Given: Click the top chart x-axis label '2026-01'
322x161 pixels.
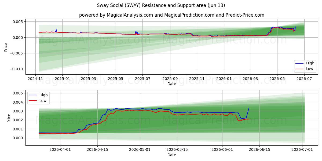Looking at the screenshot, I should click(224, 79).
